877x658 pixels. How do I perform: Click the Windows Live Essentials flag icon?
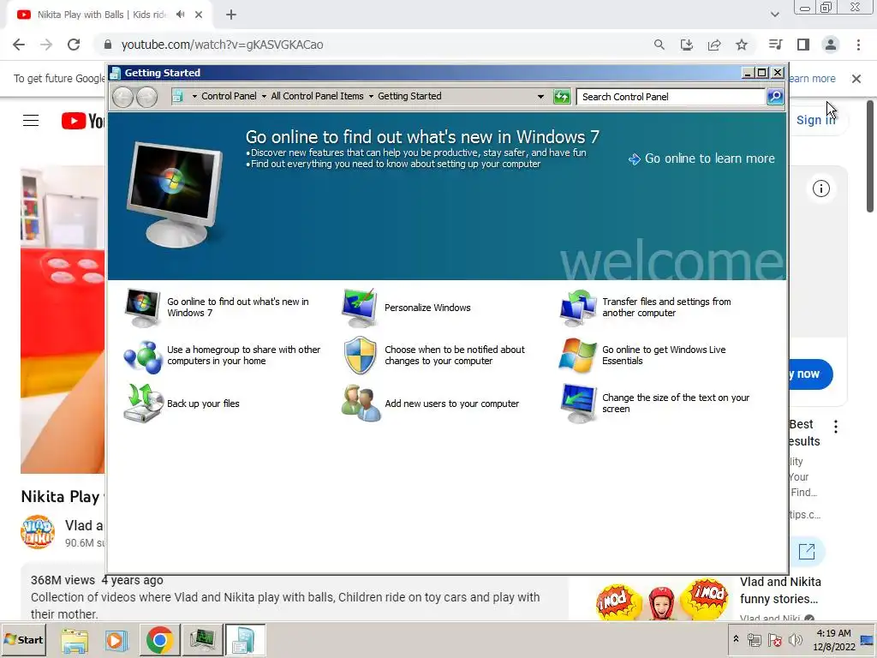coord(578,356)
